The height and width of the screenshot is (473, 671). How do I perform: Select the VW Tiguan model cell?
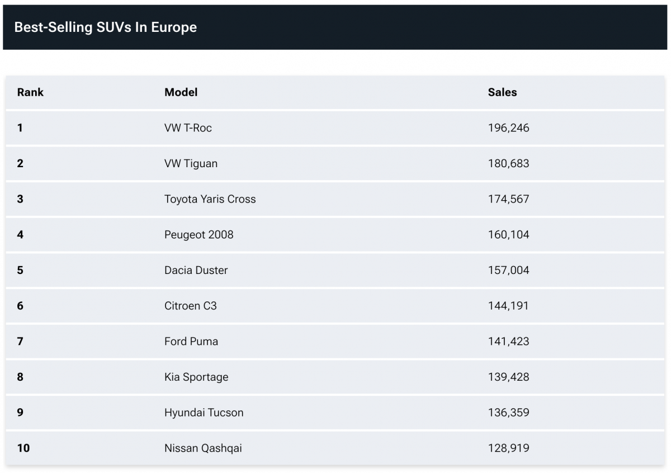point(191,163)
